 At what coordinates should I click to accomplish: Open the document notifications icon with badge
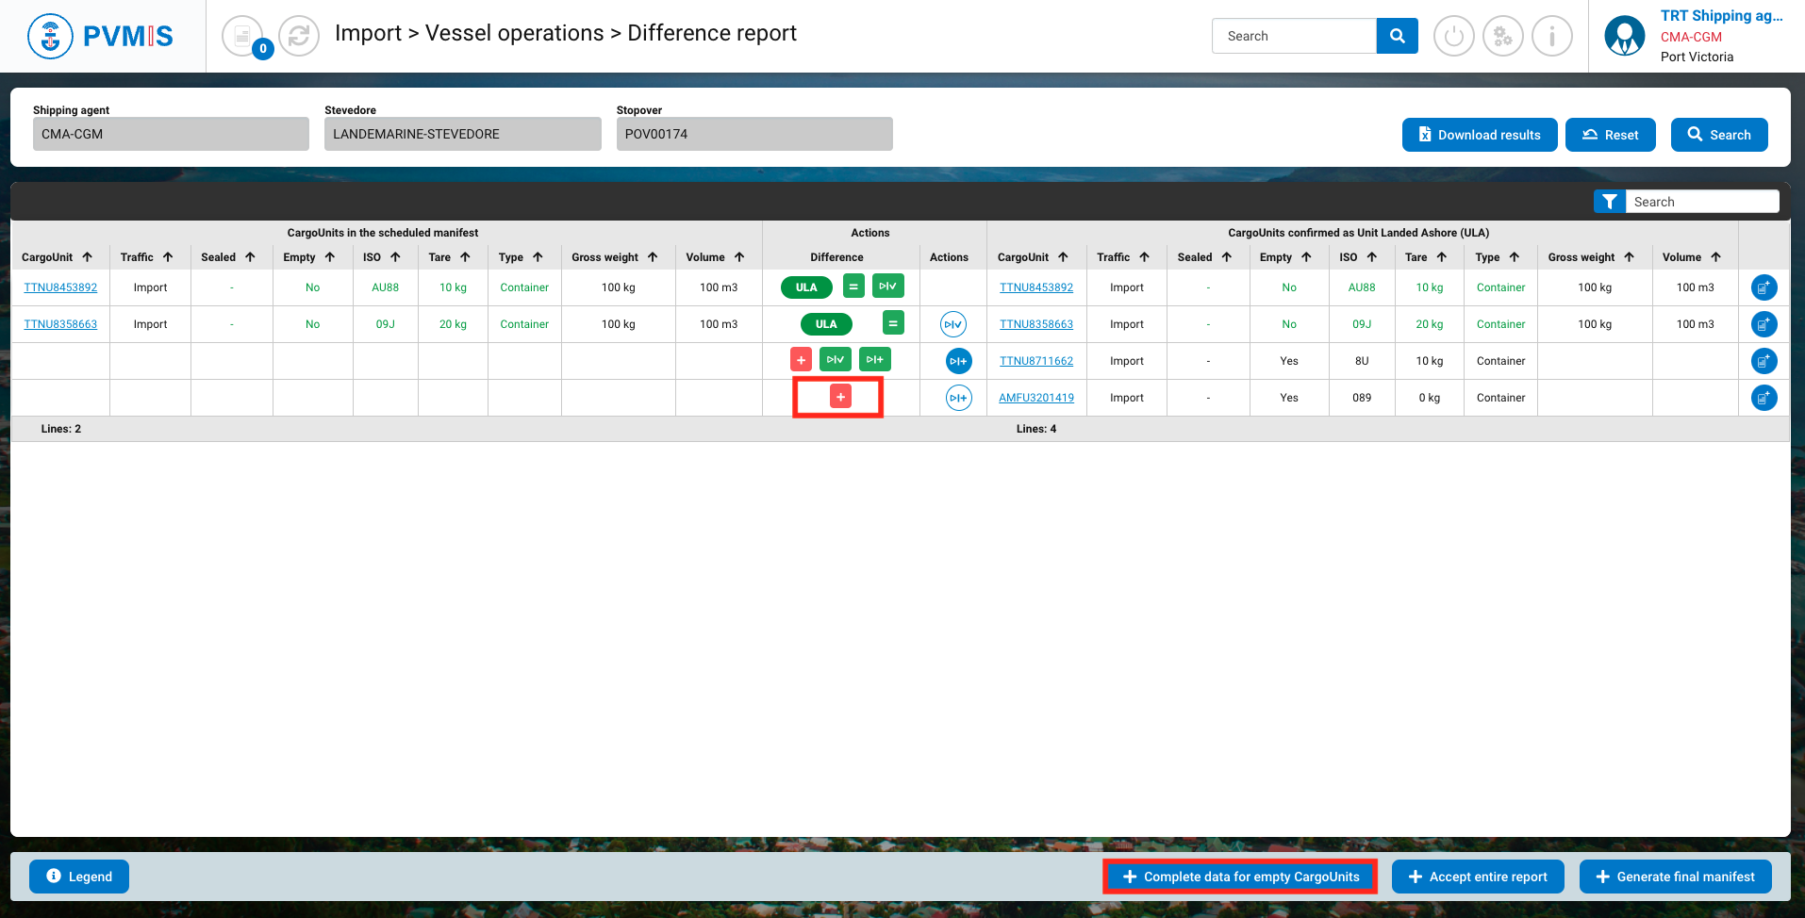pyautogui.click(x=243, y=36)
